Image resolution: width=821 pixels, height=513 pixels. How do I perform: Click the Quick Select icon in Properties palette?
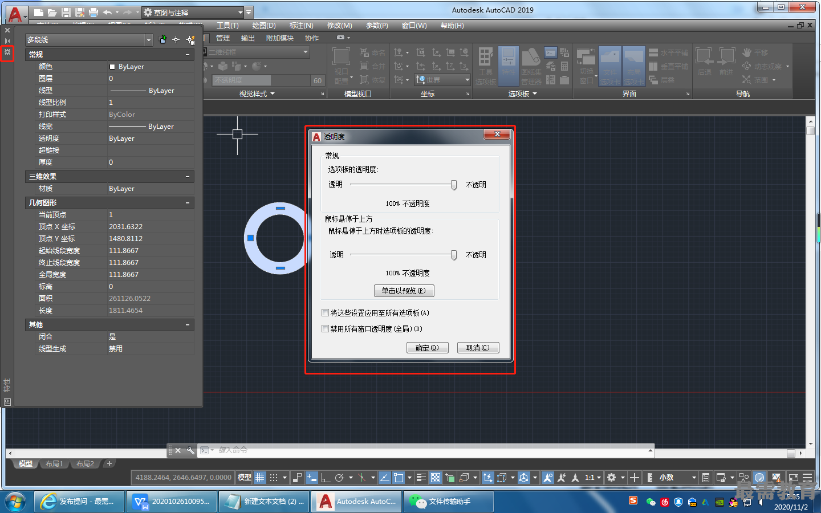(190, 39)
